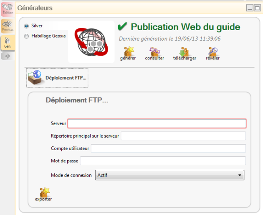Select the Gen. generators tab
This screenshot has width=263, height=215.
coord(8,43)
